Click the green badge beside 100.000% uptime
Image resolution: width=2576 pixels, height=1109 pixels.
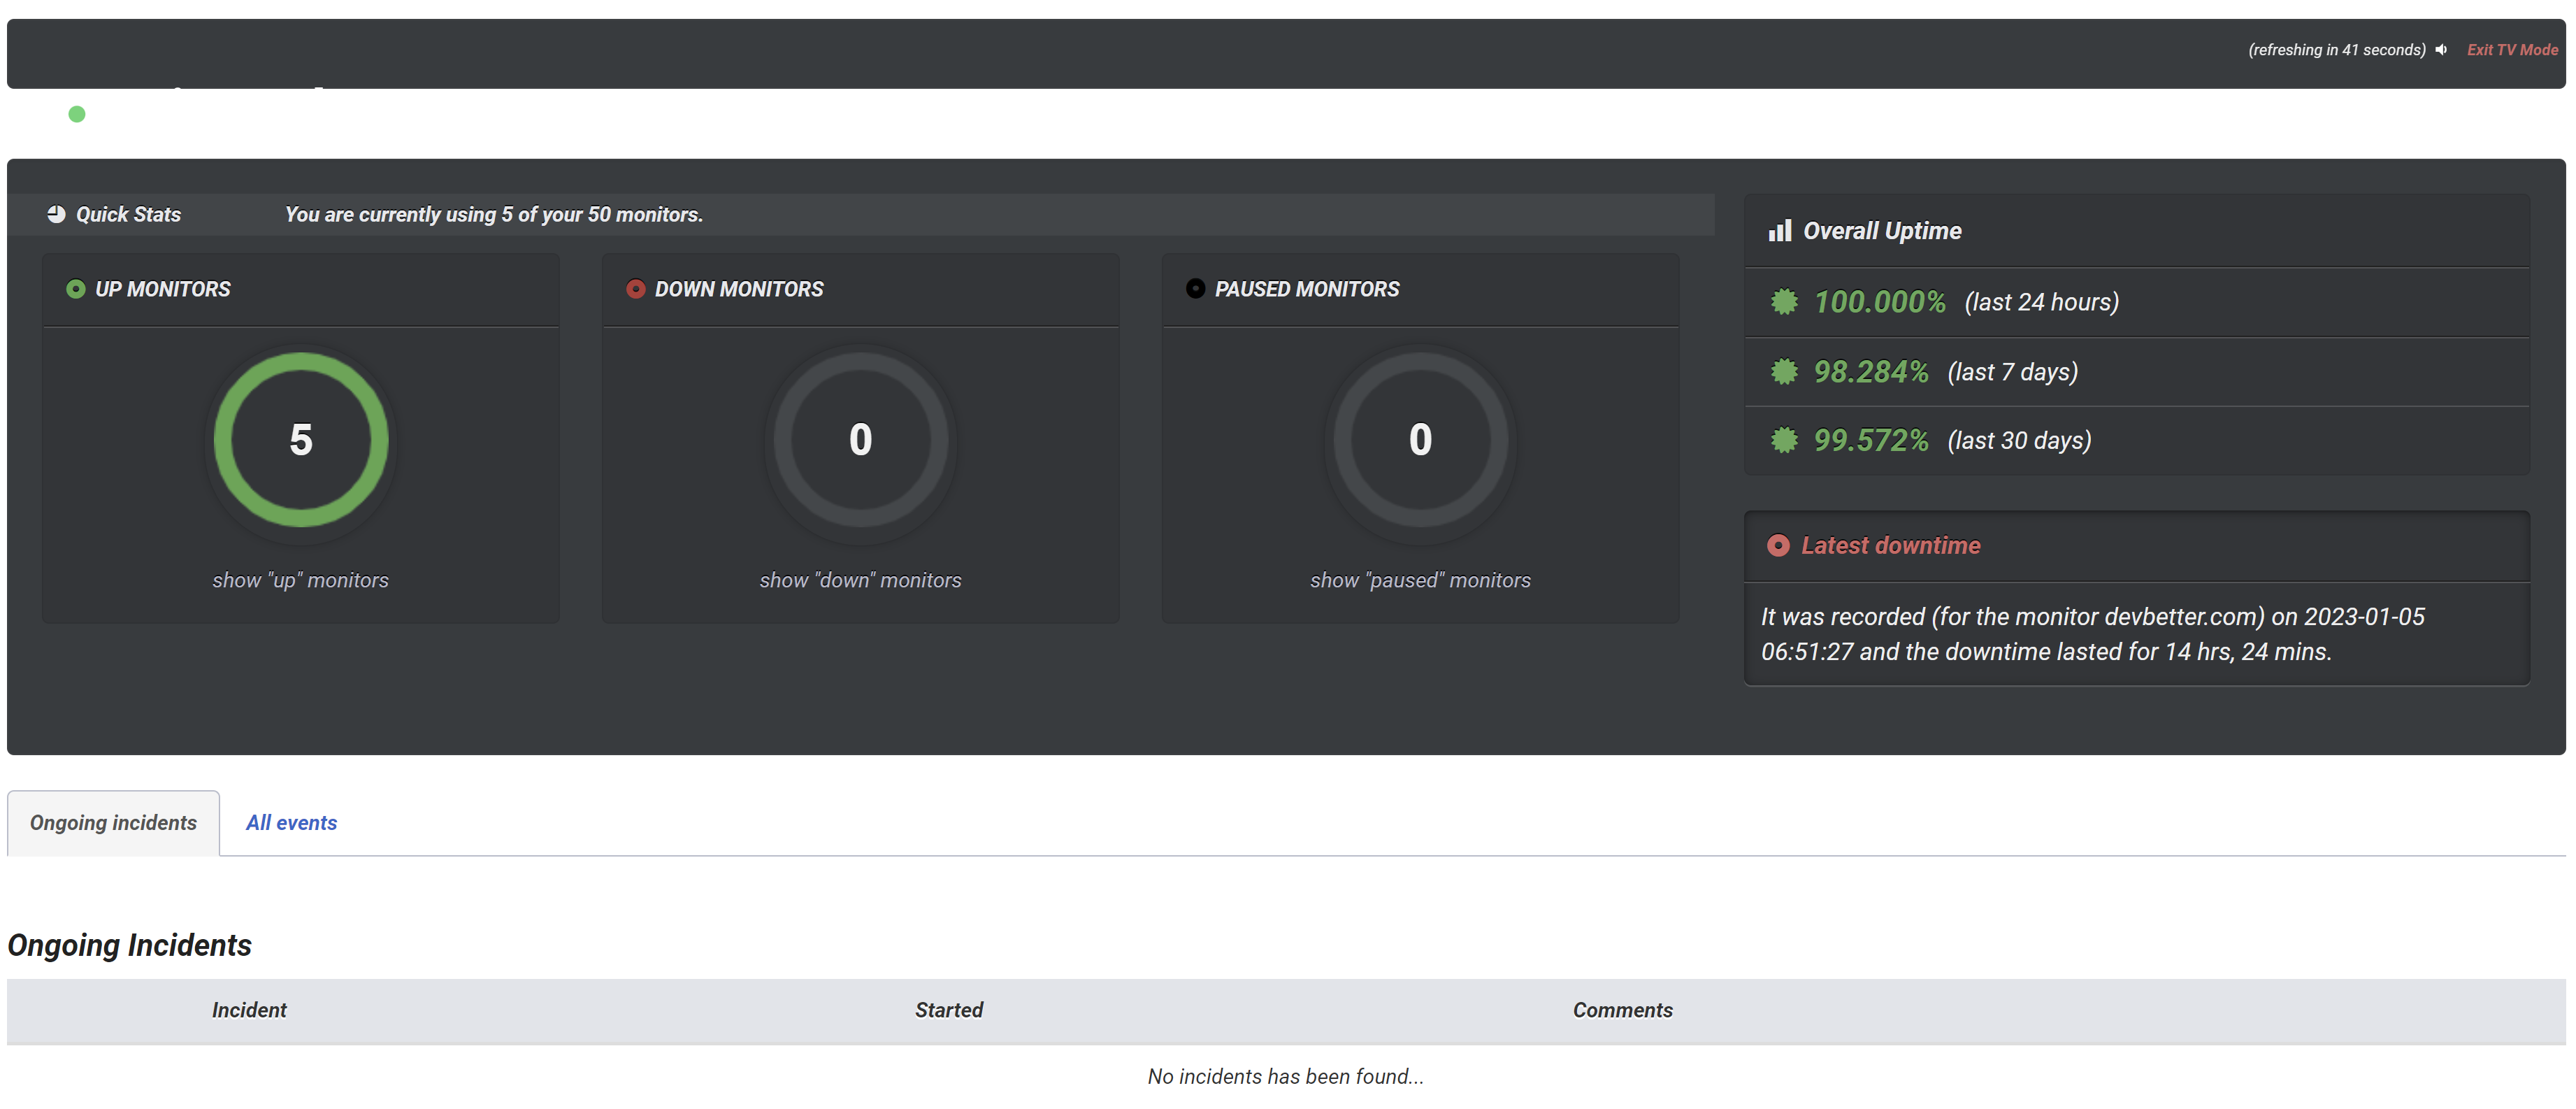(x=1786, y=301)
